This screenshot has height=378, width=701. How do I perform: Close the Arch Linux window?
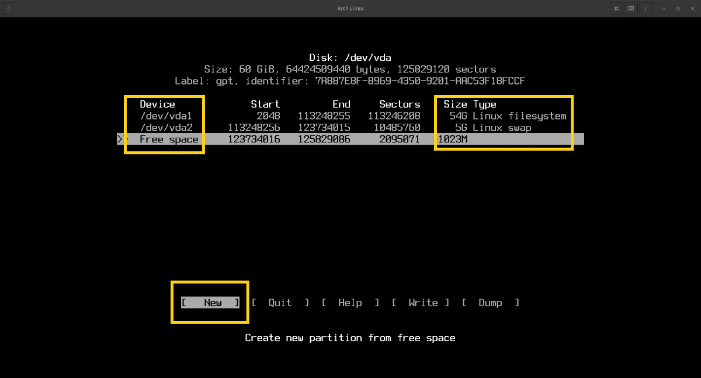point(692,8)
